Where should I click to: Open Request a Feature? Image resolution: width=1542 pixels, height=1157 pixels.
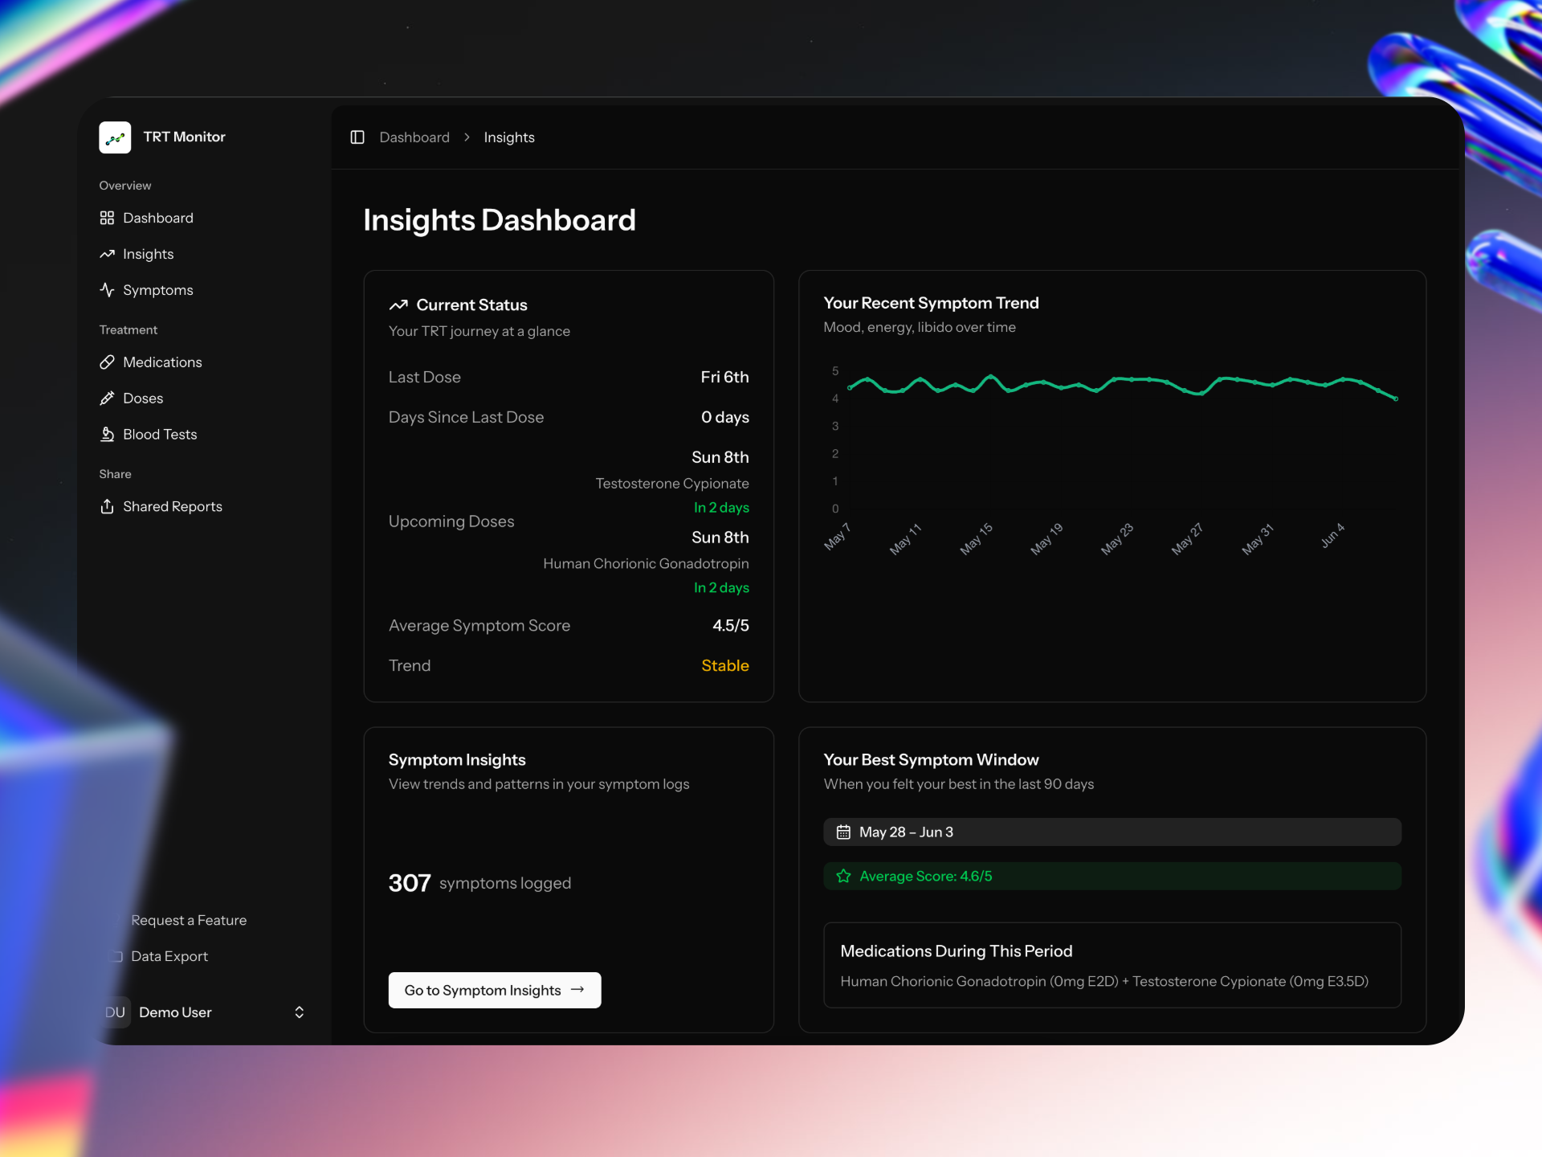[x=189, y=920]
